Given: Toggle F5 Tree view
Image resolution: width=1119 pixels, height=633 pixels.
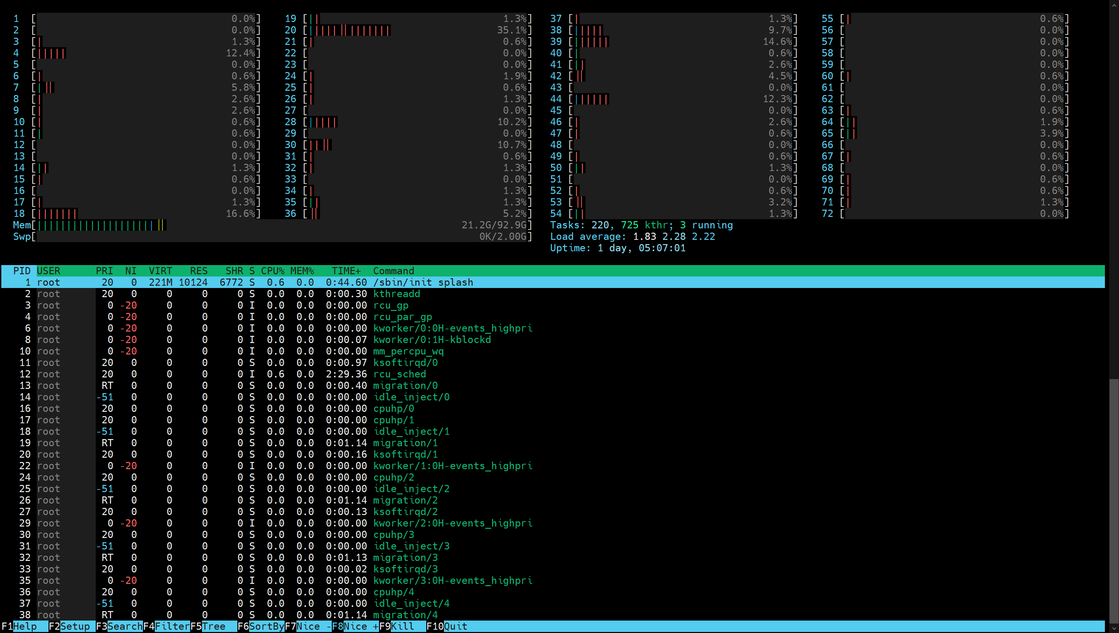Looking at the screenshot, I should pos(213,626).
